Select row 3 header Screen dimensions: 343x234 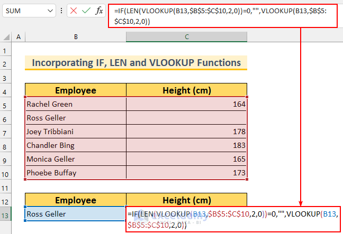click(5, 77)
